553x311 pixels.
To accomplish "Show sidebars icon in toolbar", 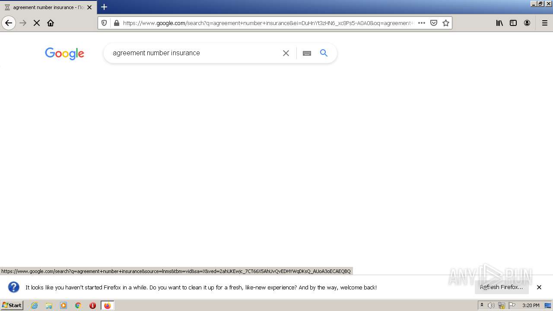I will (x=513, y=23).
